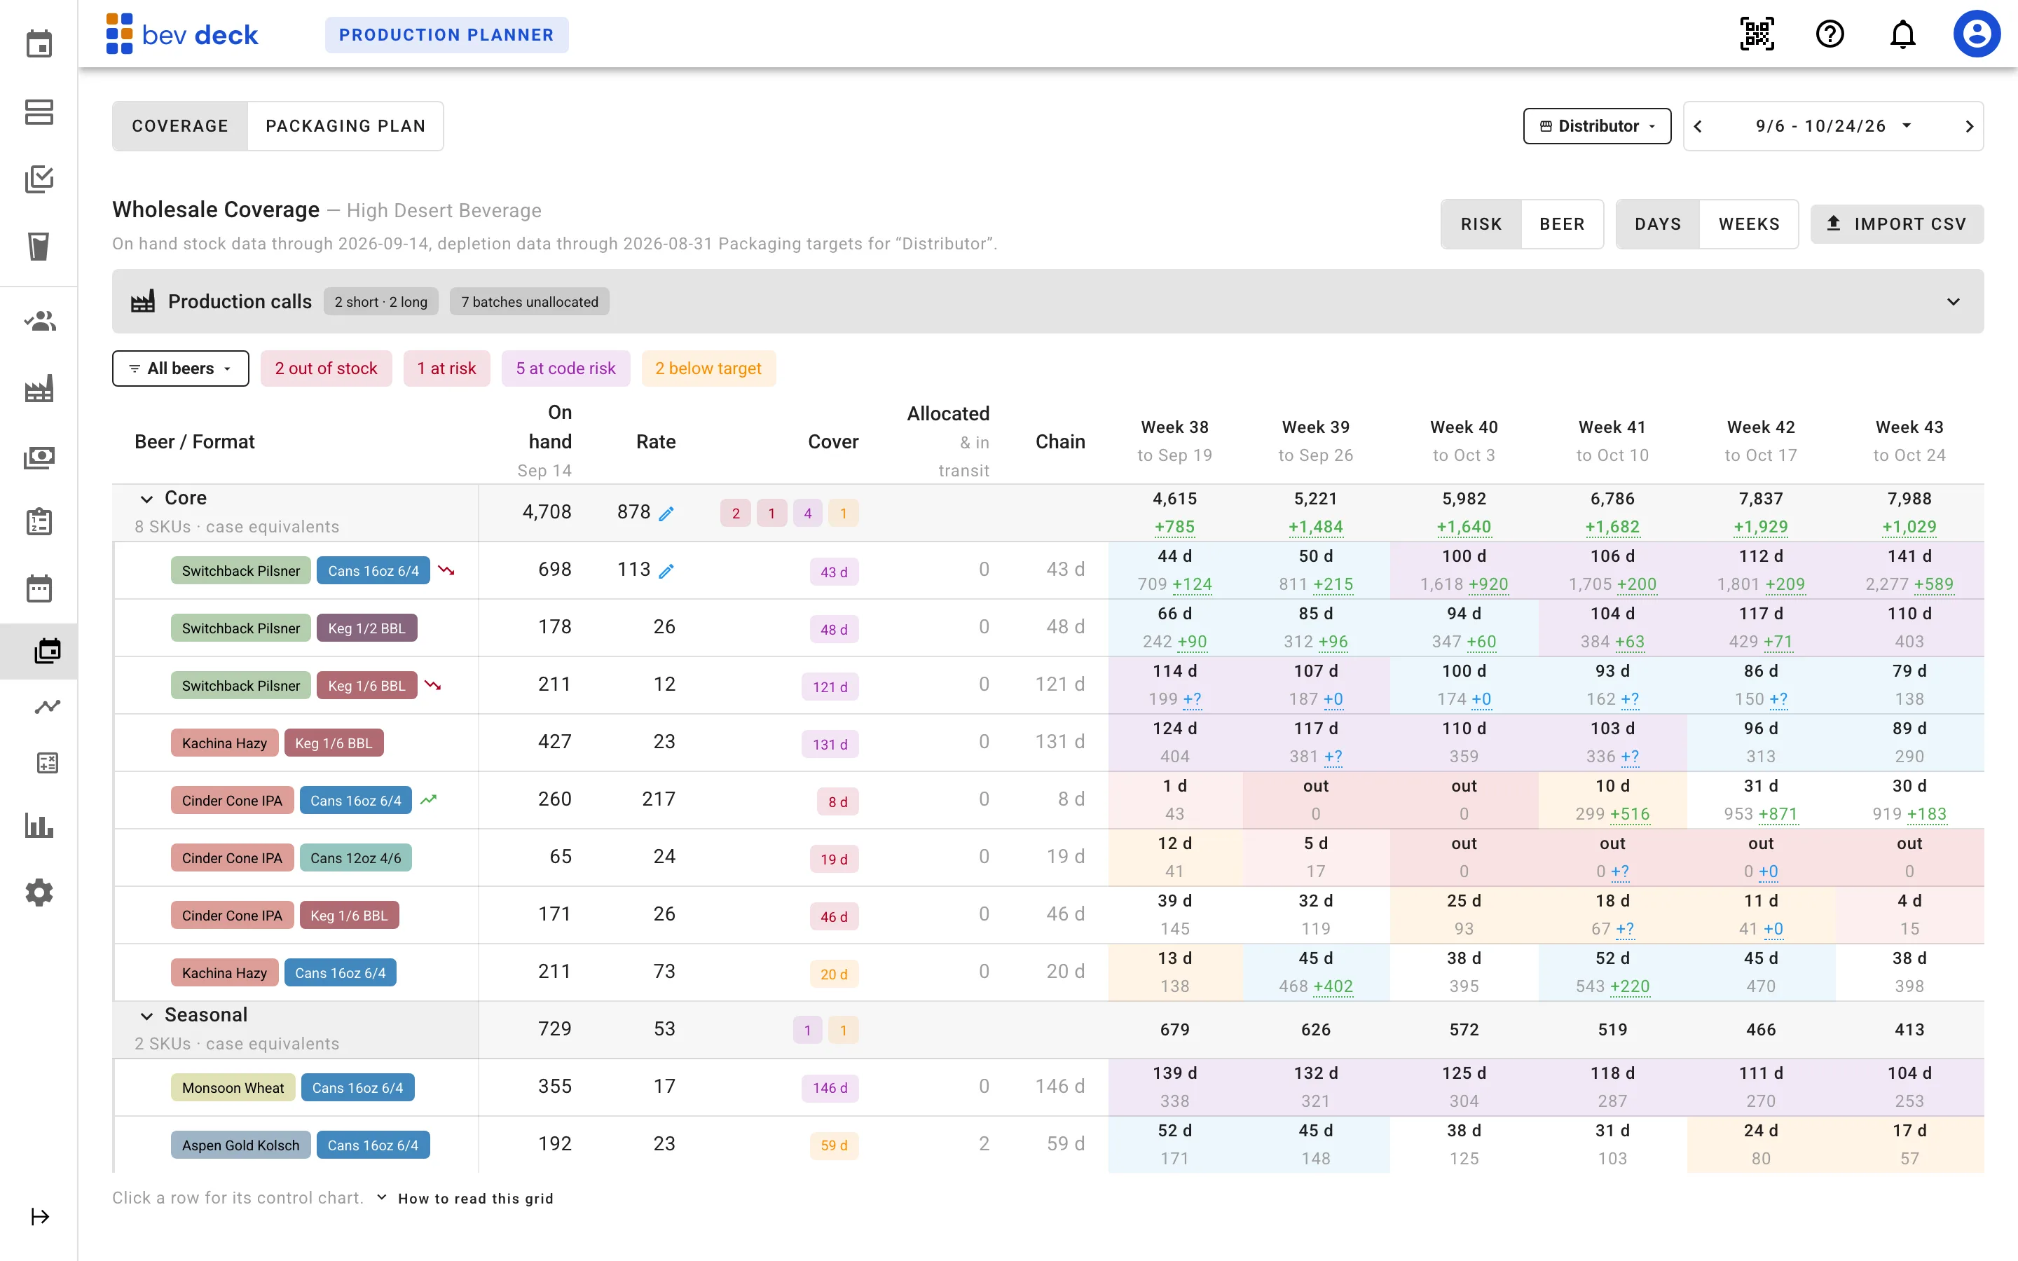
Task: Open the glass/pint icon in sidebar
Action: click(x=39, y=246)
